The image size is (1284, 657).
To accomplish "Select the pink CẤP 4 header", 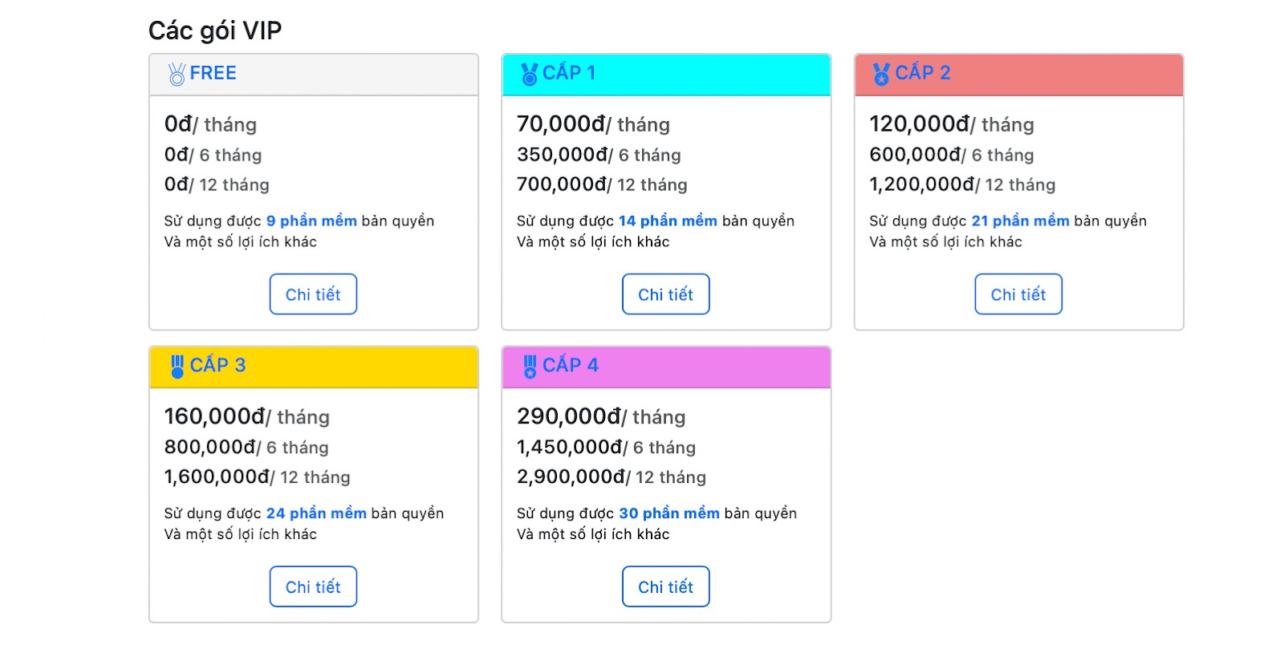I will 666,366.
